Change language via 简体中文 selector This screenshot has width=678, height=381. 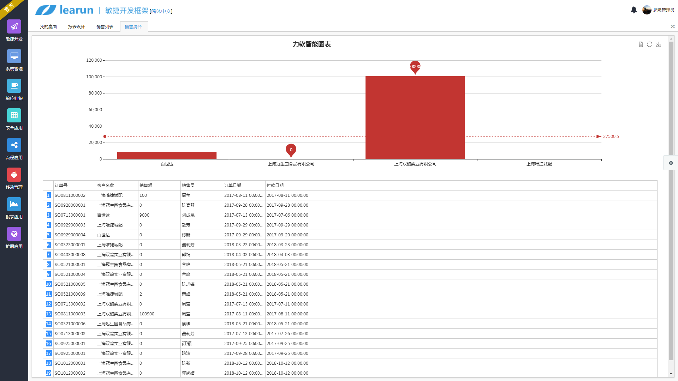(161, 11)
